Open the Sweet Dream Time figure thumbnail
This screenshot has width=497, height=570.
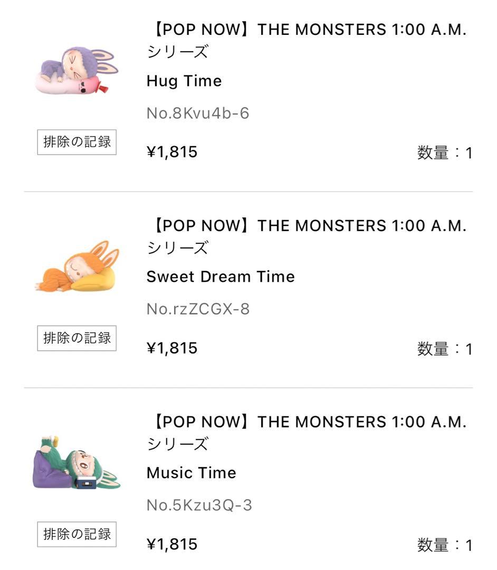coord(77,267)
